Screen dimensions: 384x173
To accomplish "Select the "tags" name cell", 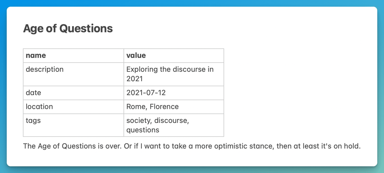I will pyautogui.click(x=33, y=121).
